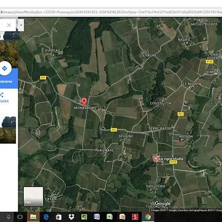Click the D21 road shield near Séguine
The height and width of the screenshot is (222, 222).
tap(113, 130)
